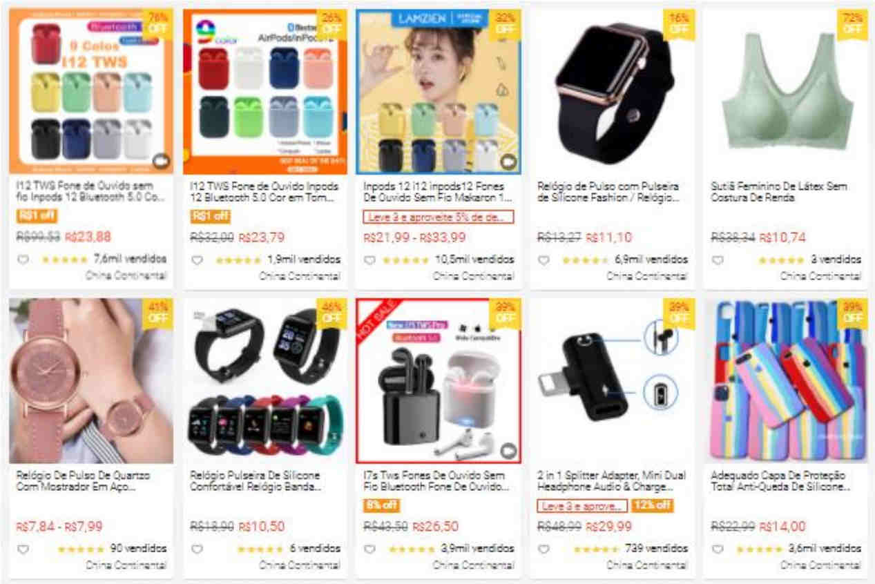This screenshot has height=584, width=875.
Task: Open the colorful smart band watches image
Action: (265, 380)
